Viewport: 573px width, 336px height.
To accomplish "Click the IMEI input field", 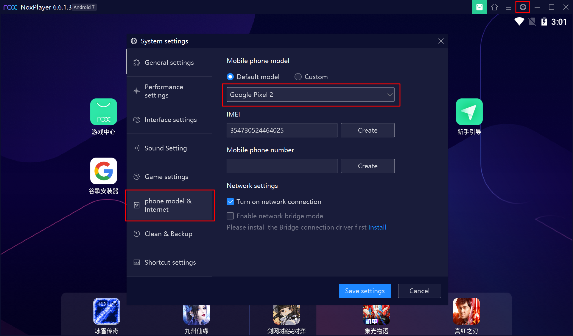I will pyautogui.click(x=282, y=130).
